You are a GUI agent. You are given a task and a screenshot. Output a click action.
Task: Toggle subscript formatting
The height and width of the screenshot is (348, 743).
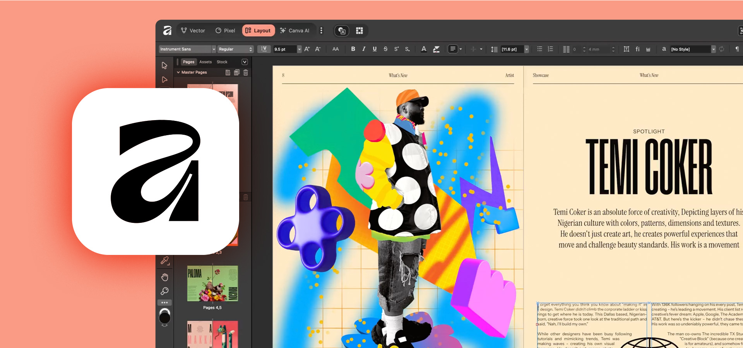coord(407,49)
